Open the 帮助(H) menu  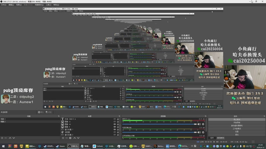pos(56,5)
